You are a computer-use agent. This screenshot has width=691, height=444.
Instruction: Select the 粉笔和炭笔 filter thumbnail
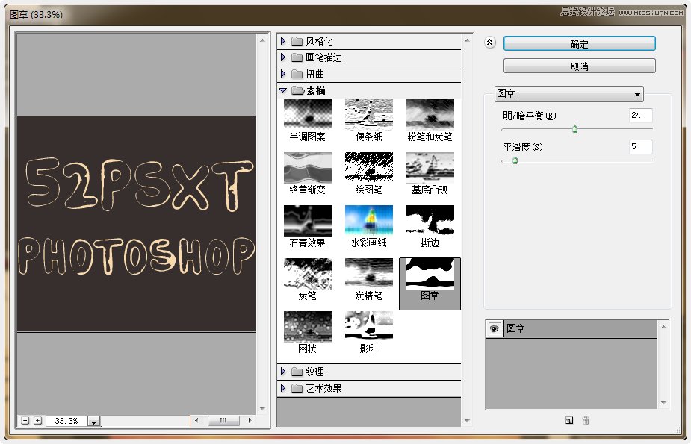pyautogui.click(x=430, y=114)
